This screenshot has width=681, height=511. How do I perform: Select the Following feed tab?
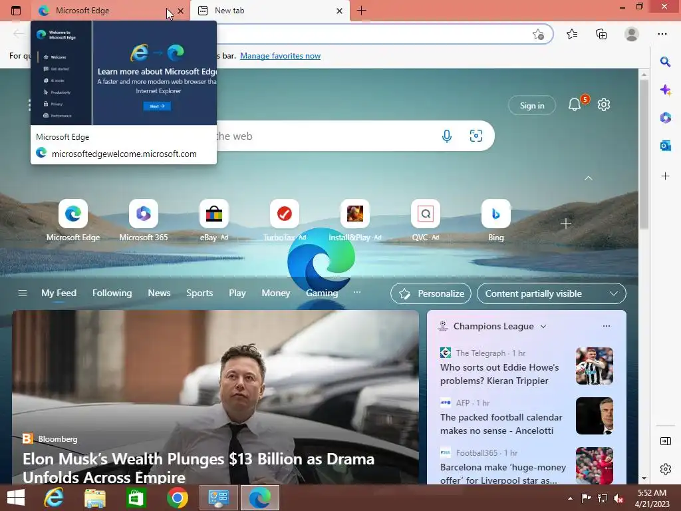112,293
